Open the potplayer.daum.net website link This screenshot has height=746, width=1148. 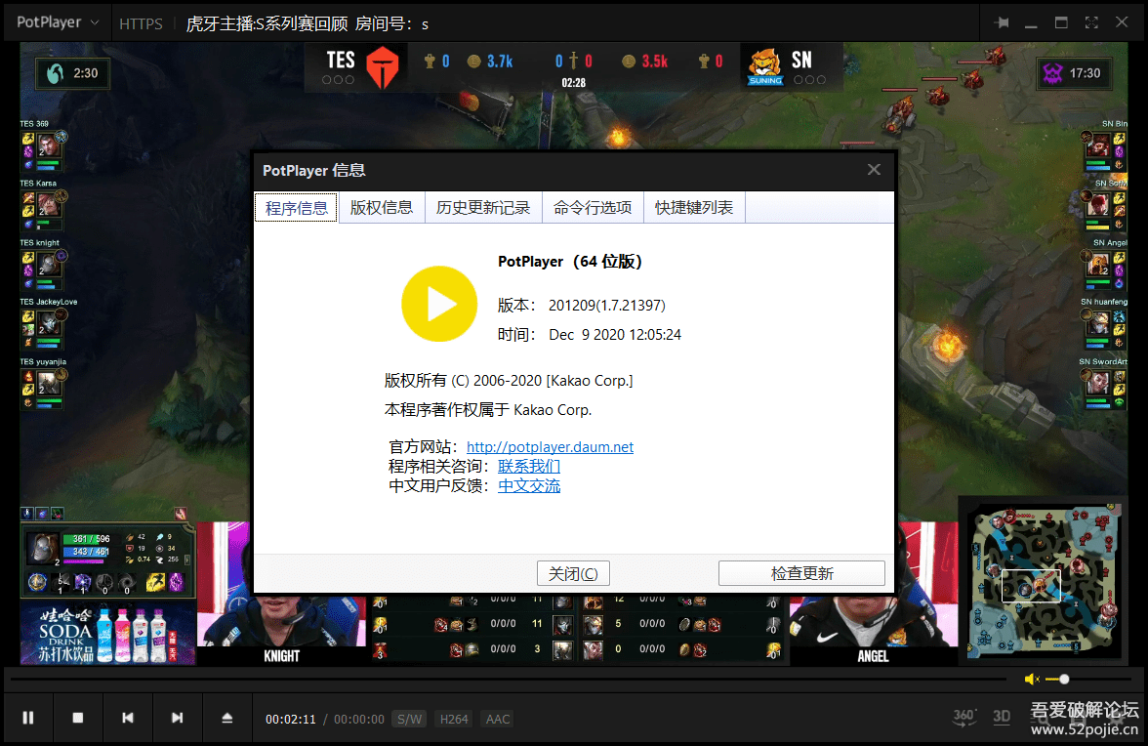tap(550, 447)
